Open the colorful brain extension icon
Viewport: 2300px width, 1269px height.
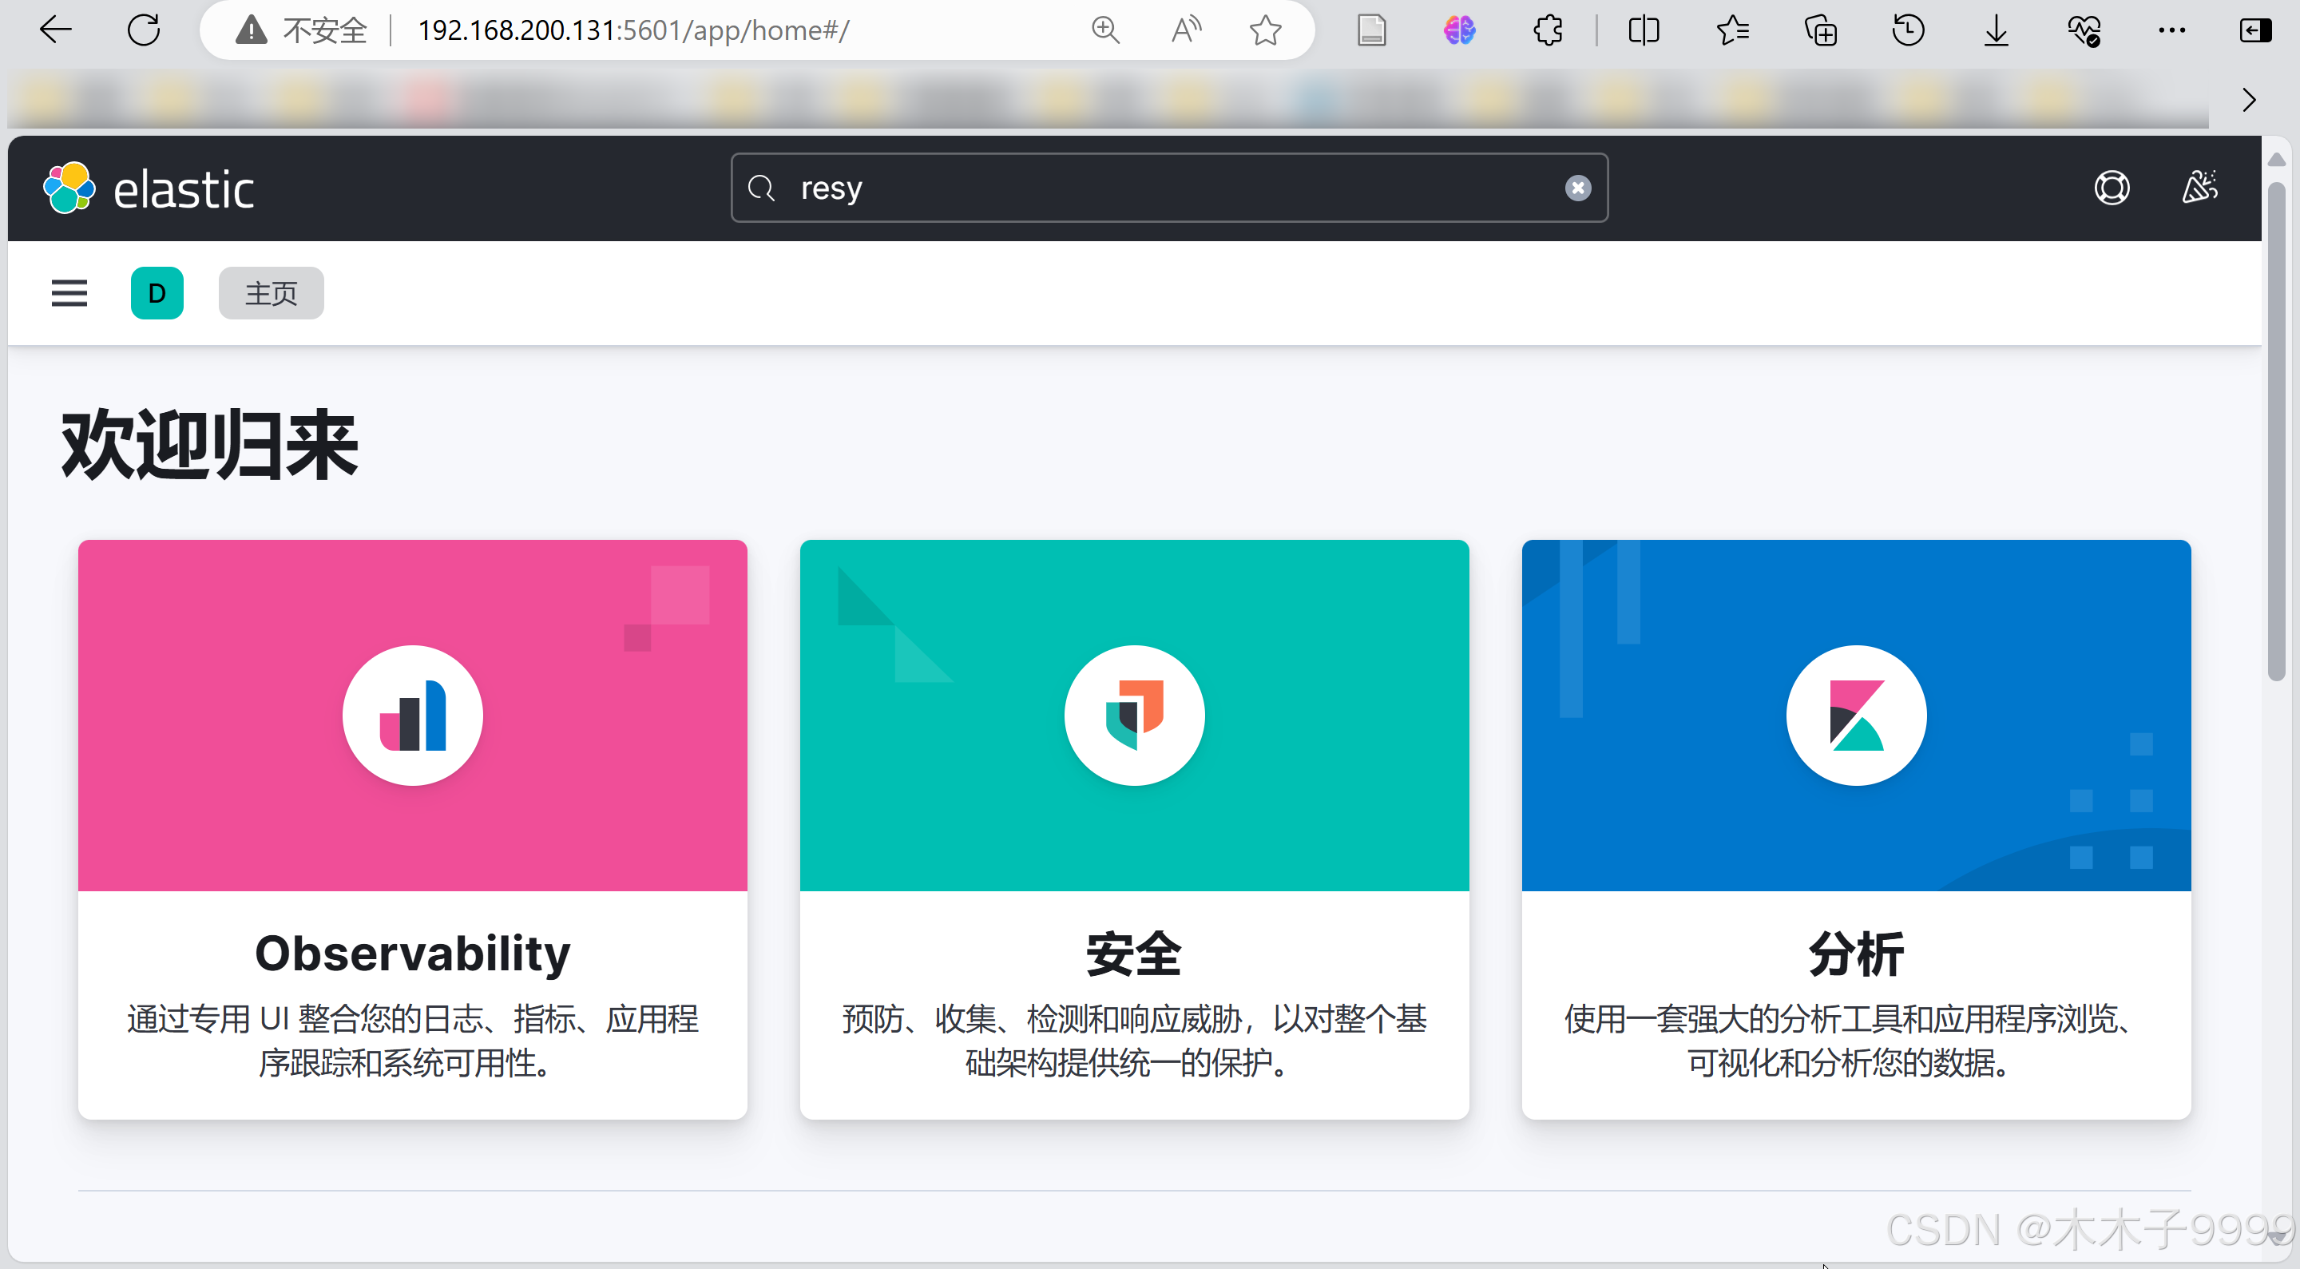coord(1460,30)
